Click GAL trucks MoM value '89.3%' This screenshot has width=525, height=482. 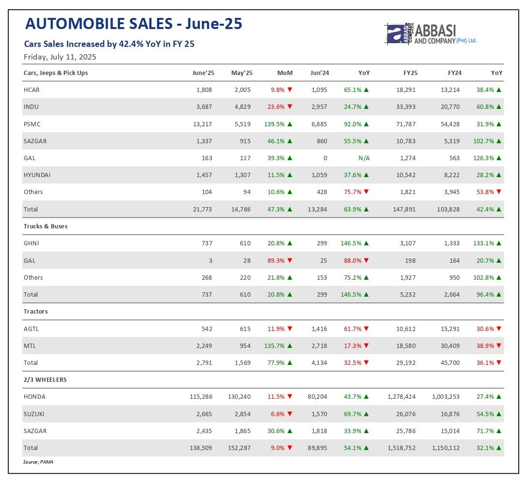click(276, 260)
